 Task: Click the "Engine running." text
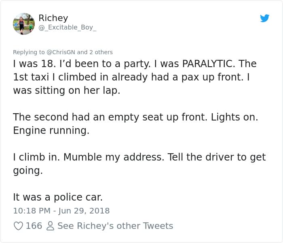[51, 131]
